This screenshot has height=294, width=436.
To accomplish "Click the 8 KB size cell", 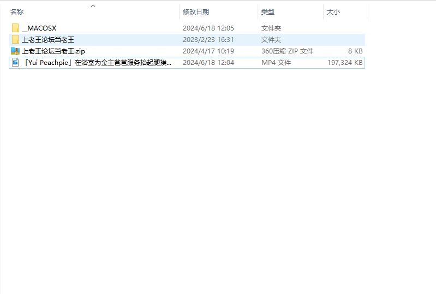I will pyautogui.click(x=355, y=51).
